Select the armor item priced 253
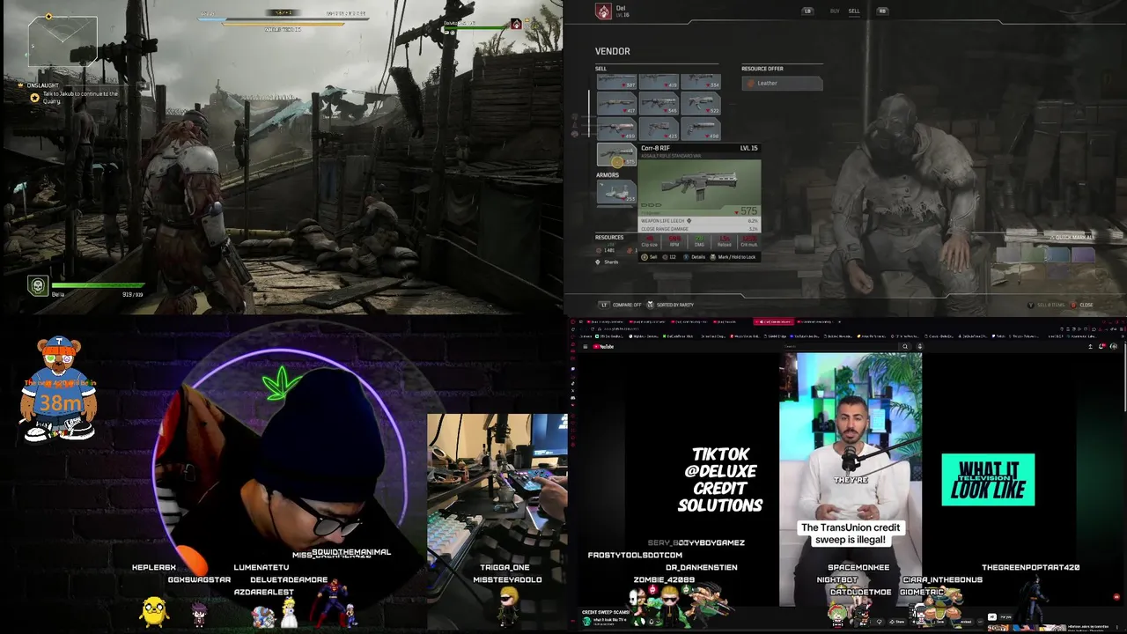The image size is (1127, 634). [x=616, y=191]
